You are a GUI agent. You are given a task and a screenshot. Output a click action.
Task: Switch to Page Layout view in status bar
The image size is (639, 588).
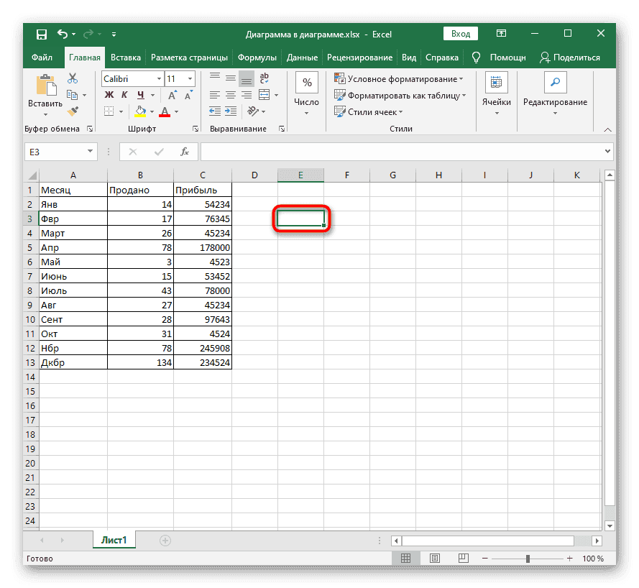coord(436,559)
